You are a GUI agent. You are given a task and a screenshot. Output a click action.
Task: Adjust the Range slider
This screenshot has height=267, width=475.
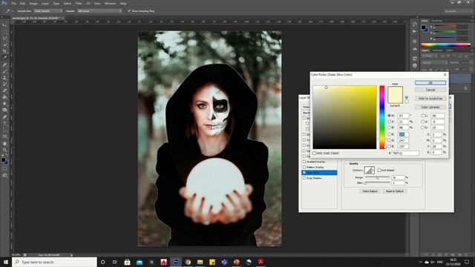coord(377,177)
